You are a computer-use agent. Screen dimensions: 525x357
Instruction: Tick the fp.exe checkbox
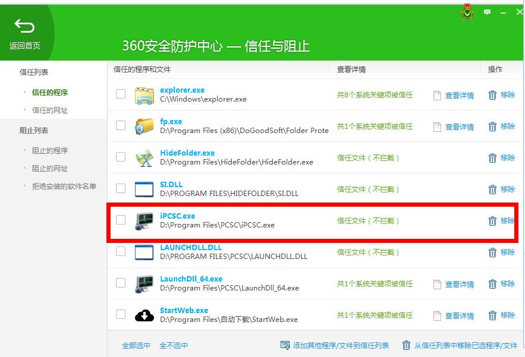point(121,125)
